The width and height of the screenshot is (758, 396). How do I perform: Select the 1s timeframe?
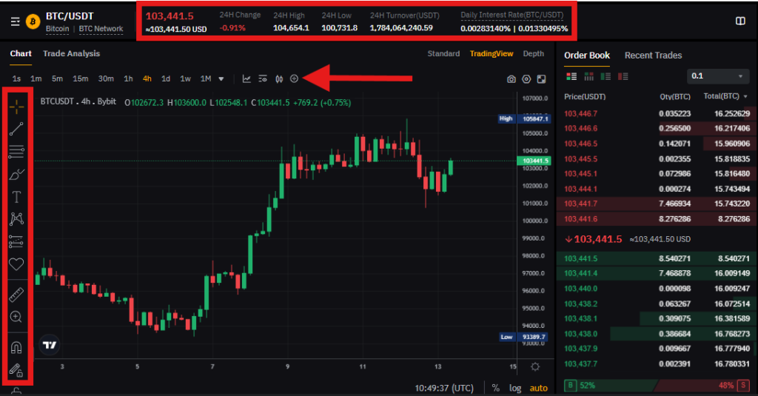point(16,78)
